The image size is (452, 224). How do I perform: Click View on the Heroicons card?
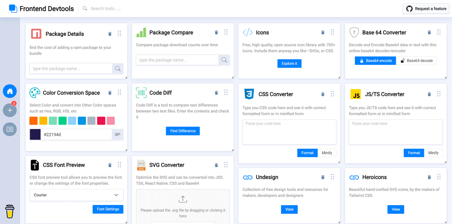click(x=396, y=209)
